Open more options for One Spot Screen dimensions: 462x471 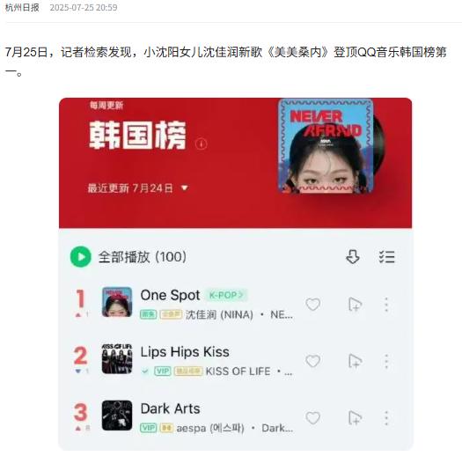click(x=386, y=305)
